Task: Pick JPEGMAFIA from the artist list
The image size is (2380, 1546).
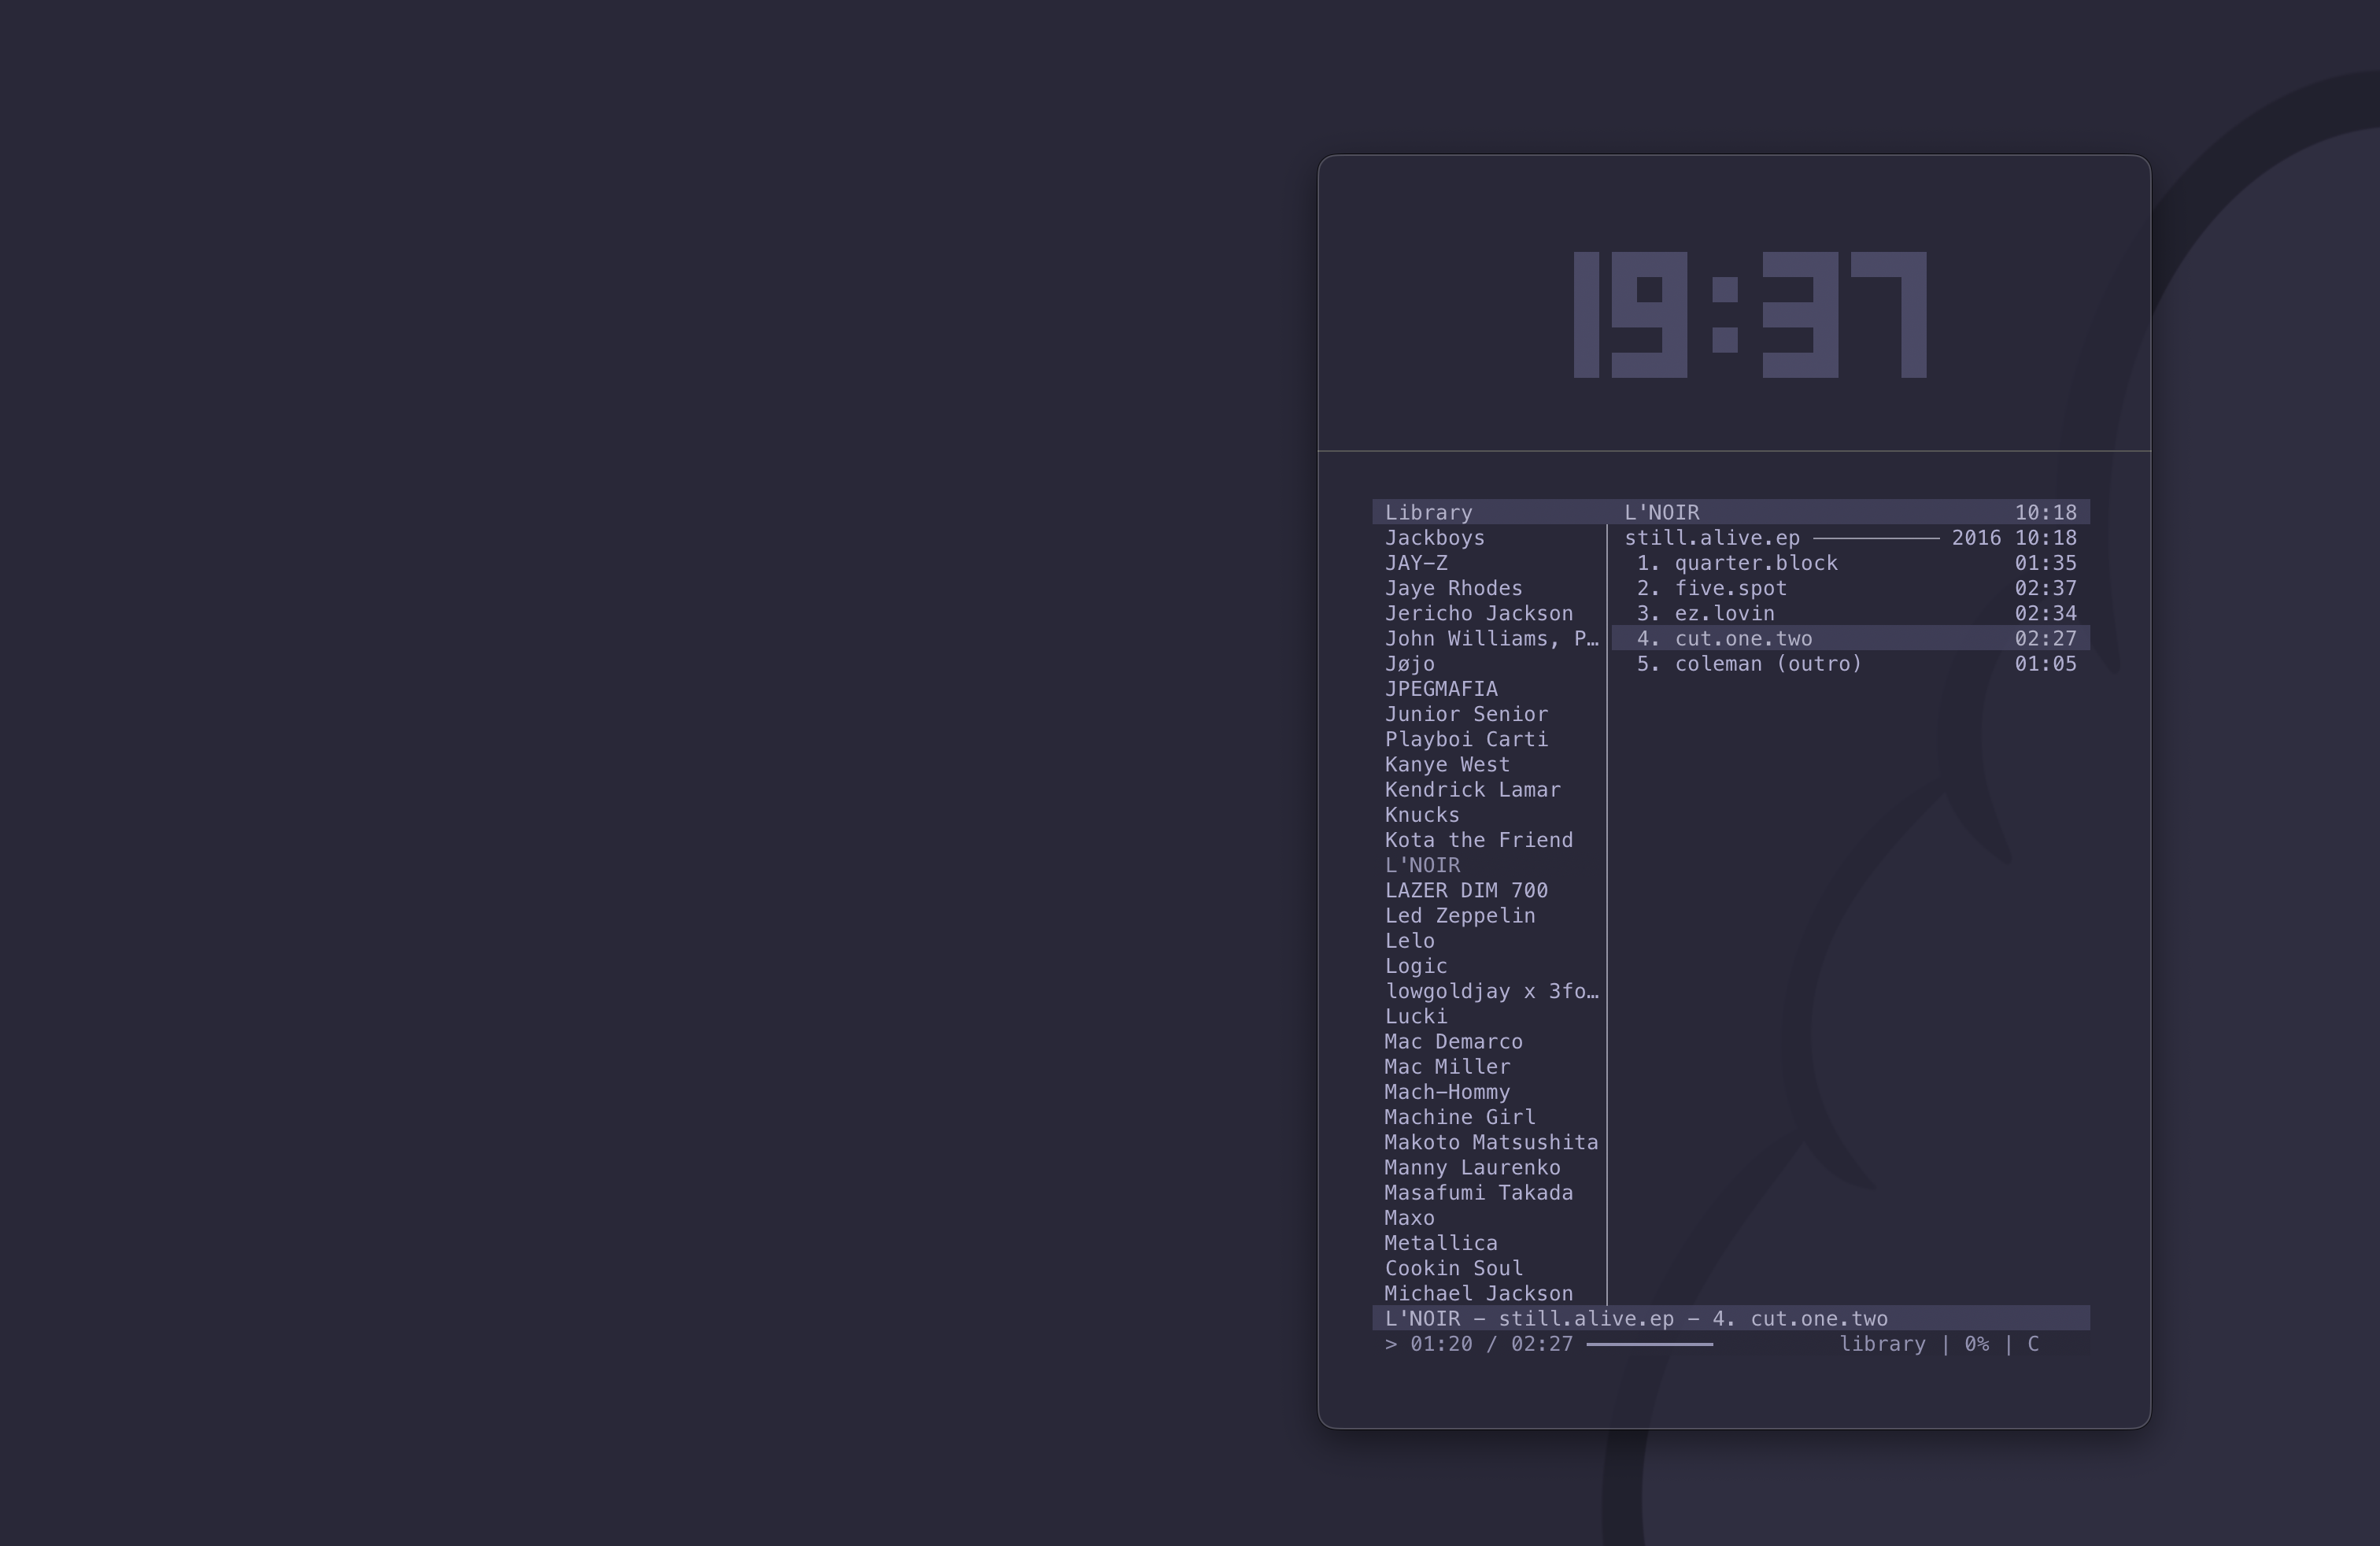Action: pos(1441,689)
